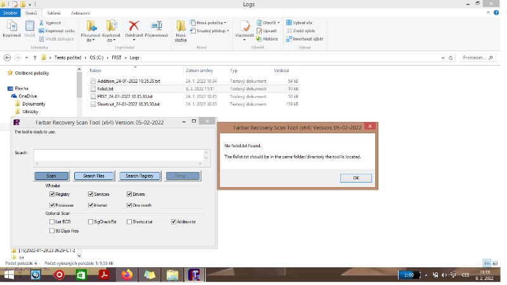
Task: Open address bar history dropdown
Action: point(442,58)
